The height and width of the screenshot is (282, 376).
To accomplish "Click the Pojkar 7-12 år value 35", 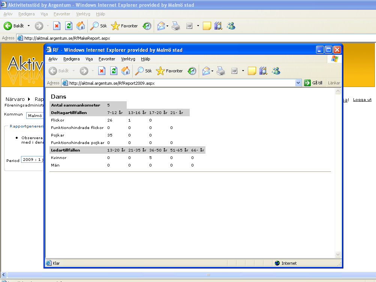I will click(x=110, y=135).
